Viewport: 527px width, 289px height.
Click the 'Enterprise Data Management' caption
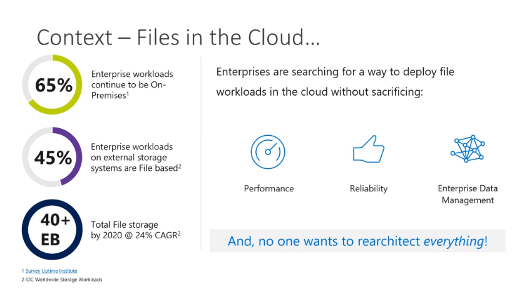[x=467, y=194]
